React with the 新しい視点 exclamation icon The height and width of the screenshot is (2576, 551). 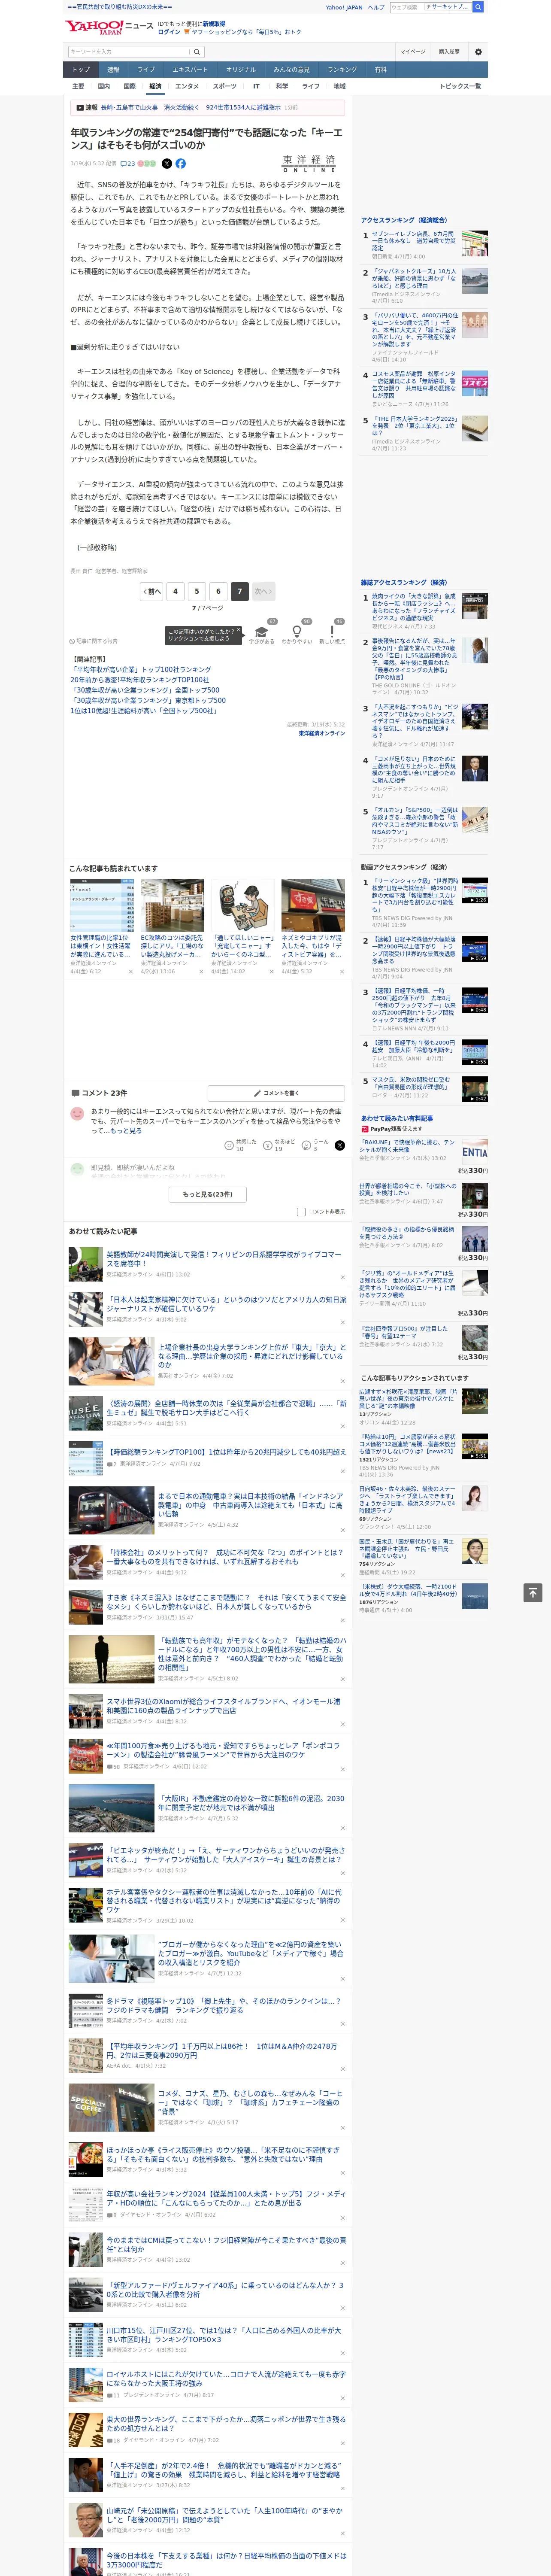[x=332, y=631]
